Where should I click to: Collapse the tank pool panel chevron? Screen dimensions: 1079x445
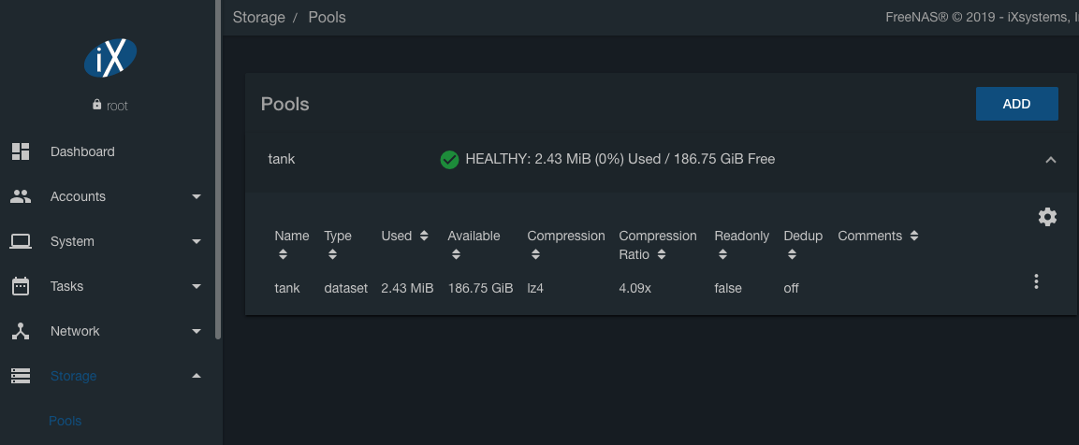point(1051,160)
